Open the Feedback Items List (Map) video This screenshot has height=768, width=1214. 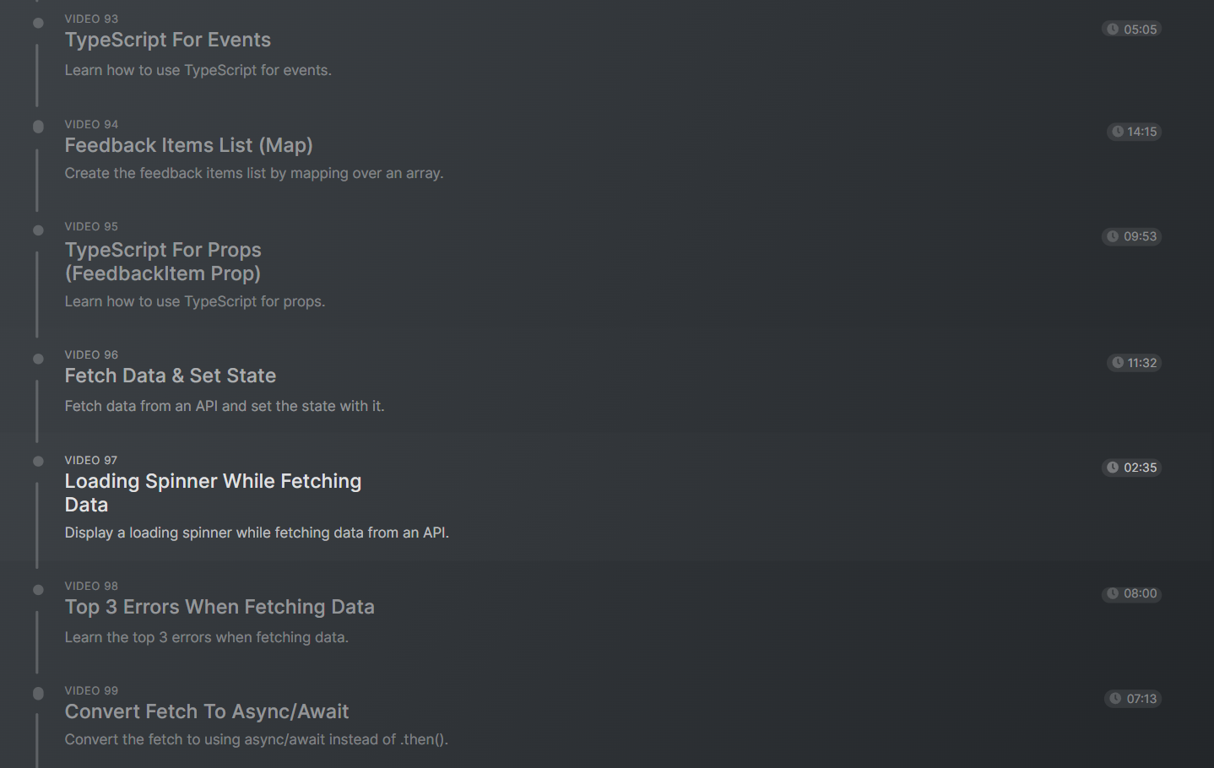click(188, 145)
